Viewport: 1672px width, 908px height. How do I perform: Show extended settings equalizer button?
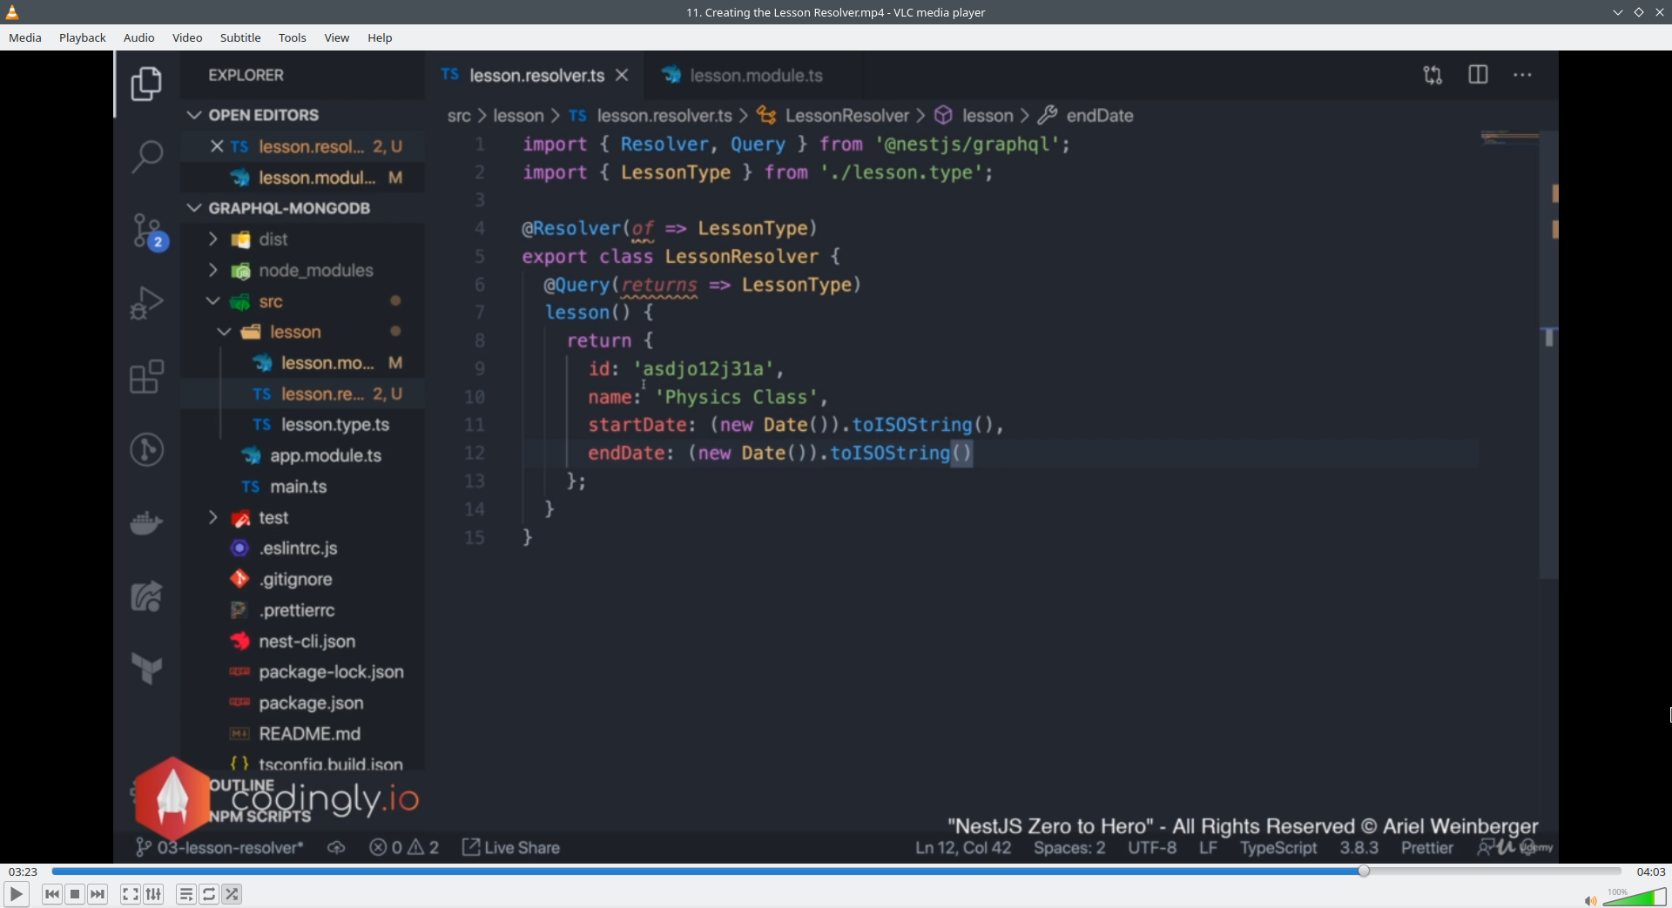153,894
